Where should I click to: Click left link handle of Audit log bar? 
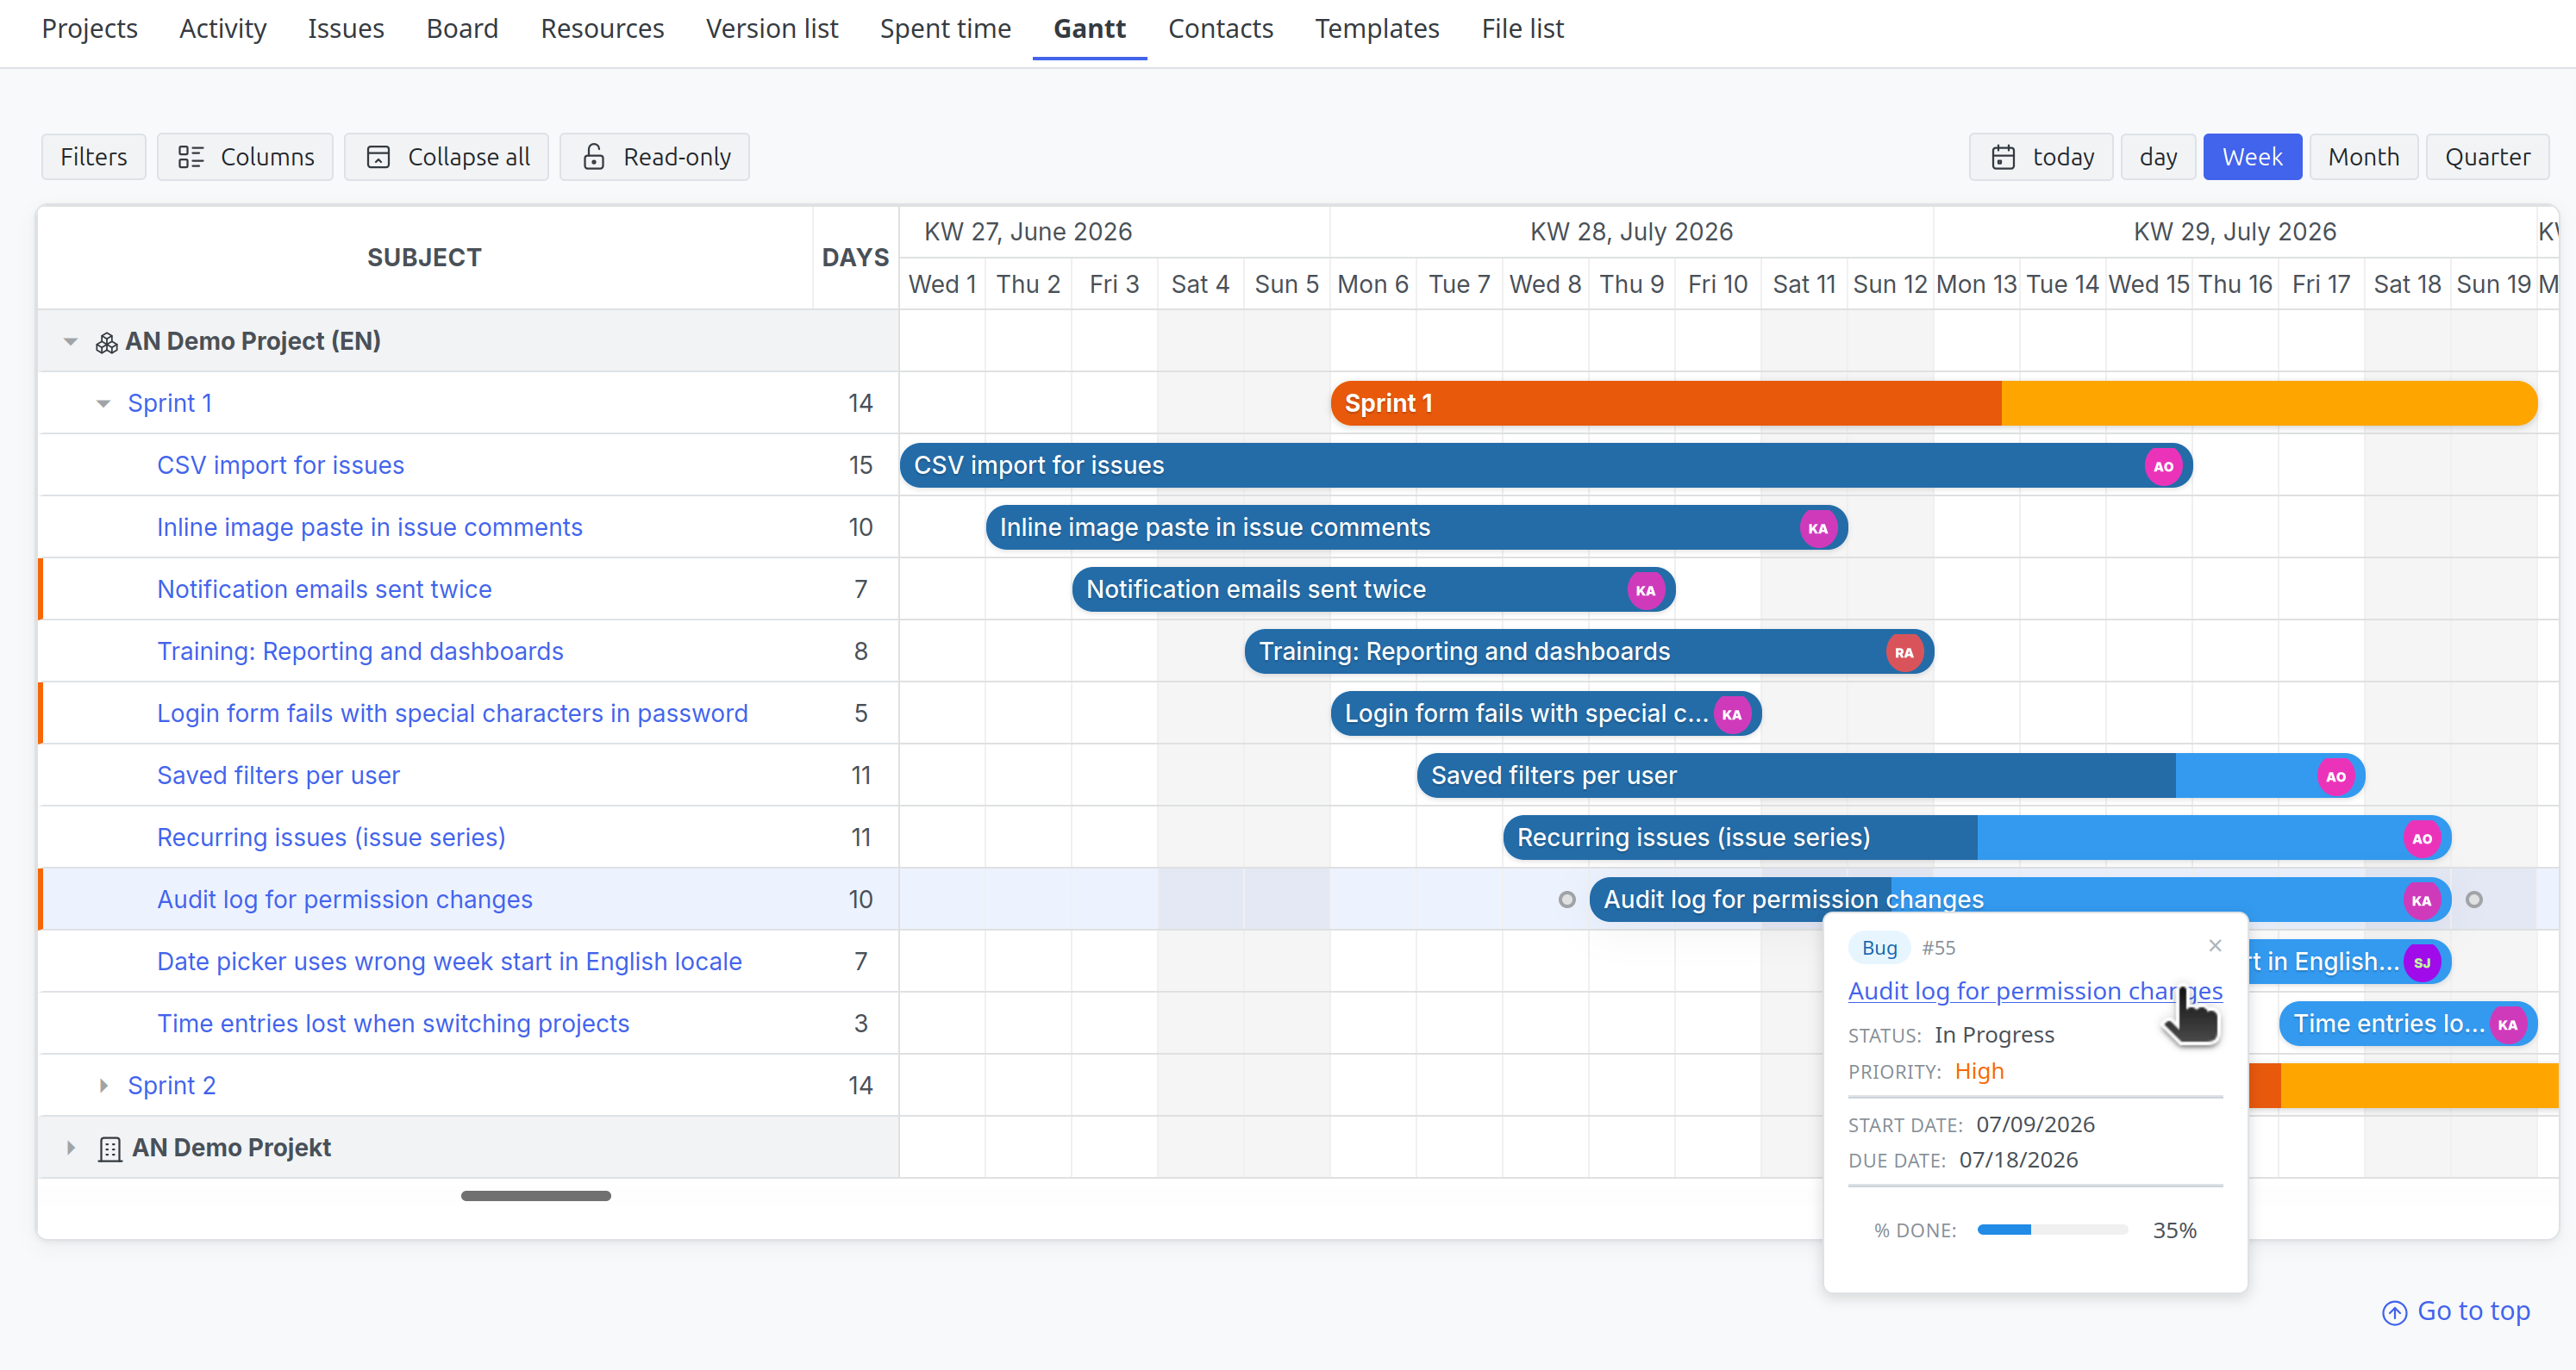coord(1567,900)
